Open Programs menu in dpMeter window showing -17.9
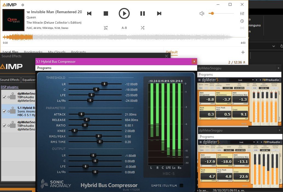 click(207, 137)
